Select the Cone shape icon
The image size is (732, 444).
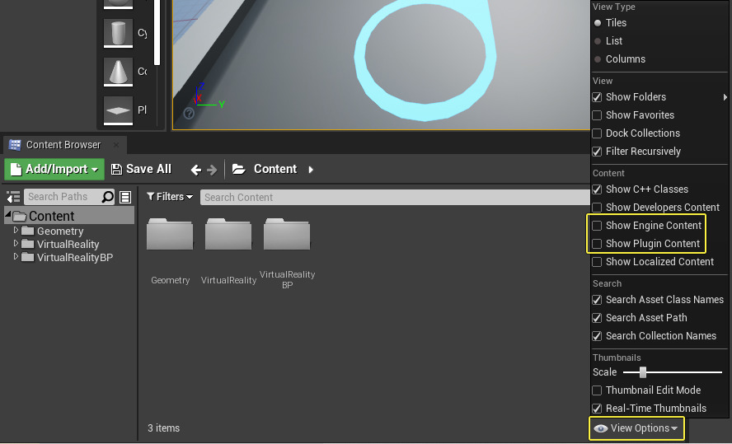tap(118, 72)
